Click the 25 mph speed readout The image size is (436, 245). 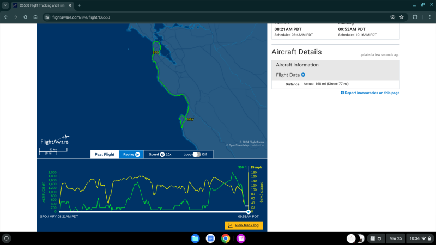point(256,167)
